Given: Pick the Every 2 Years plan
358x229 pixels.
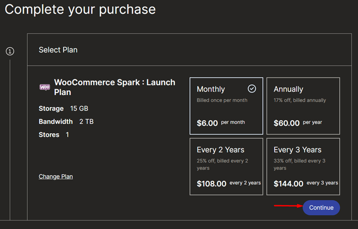Looking at the screenshot, I should [226, 167].
